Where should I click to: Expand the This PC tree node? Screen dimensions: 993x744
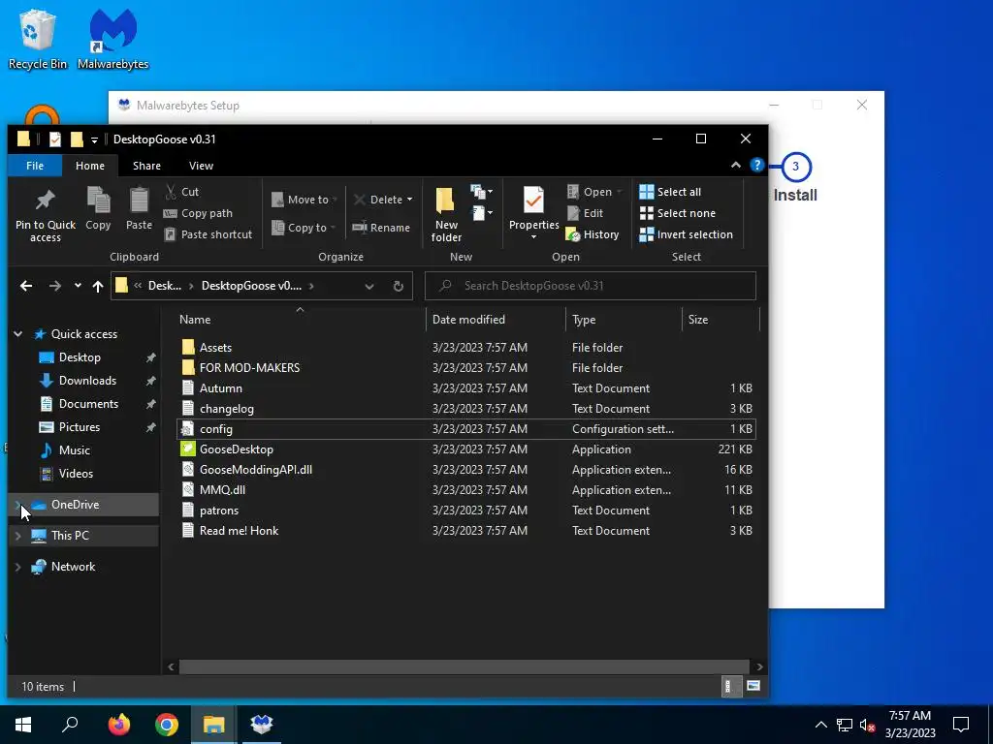coord(17,535)
